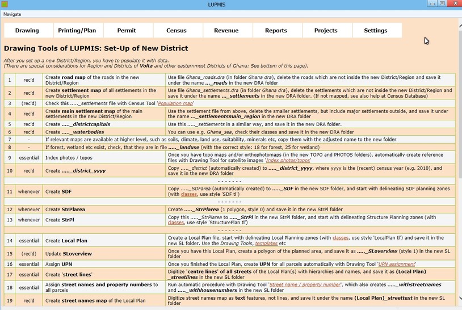Click the 'Create street names map' cell
462x310 pixels.
pyautogui.click(x=104, y=300)
